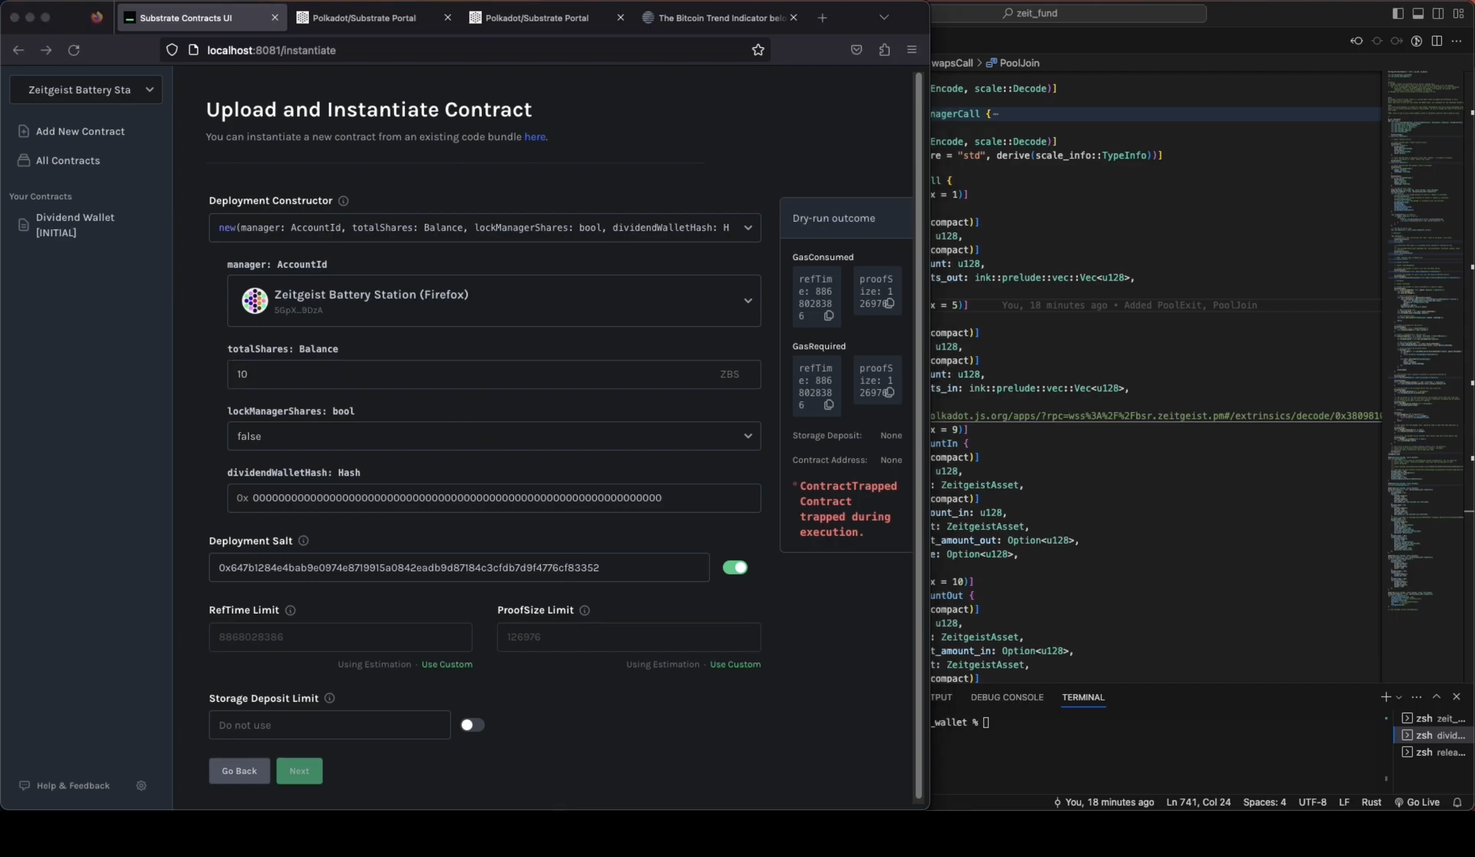Open the DEBUG CONSOLE panel tab

click(x=1007, y=697)
